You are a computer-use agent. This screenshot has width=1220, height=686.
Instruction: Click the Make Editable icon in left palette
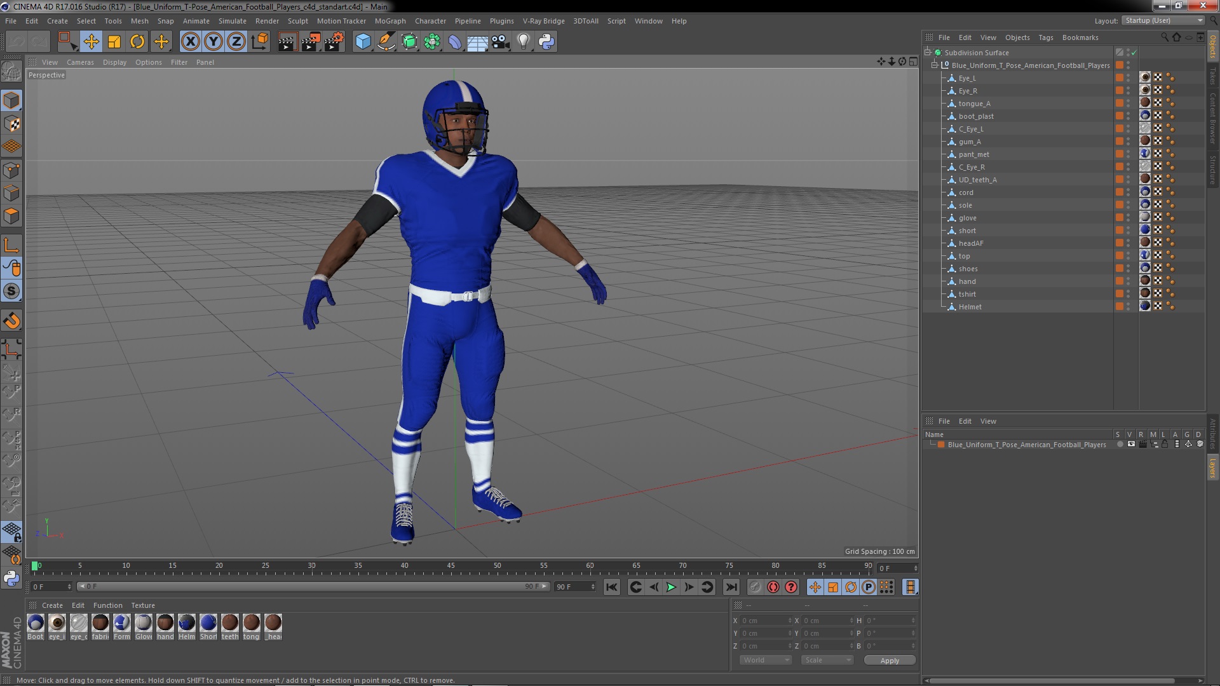11,72
